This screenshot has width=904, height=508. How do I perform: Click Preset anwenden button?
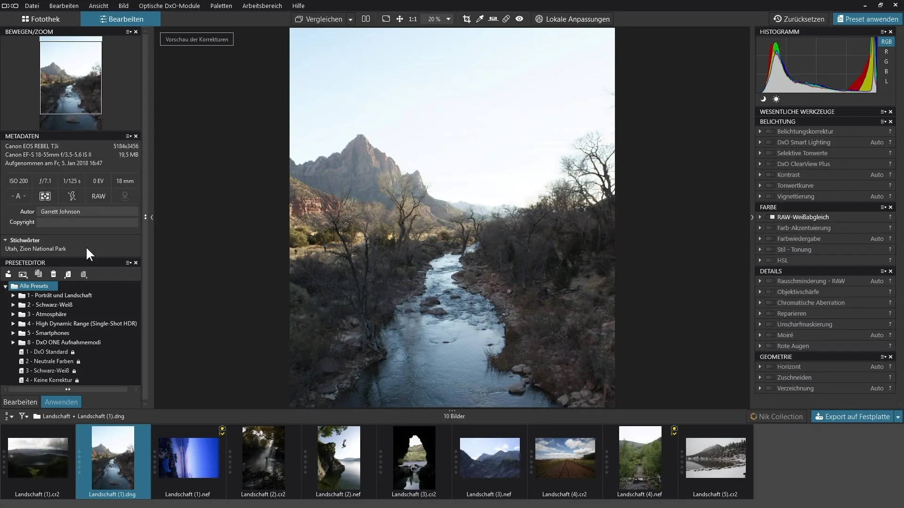click(867, 19)
